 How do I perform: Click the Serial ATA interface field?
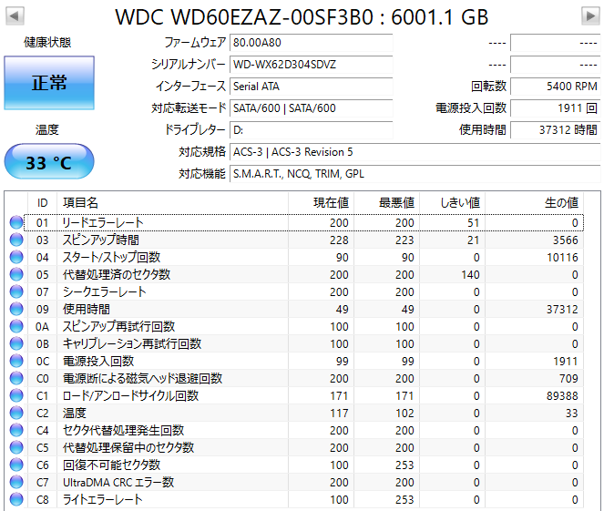(x=312, y=87)
